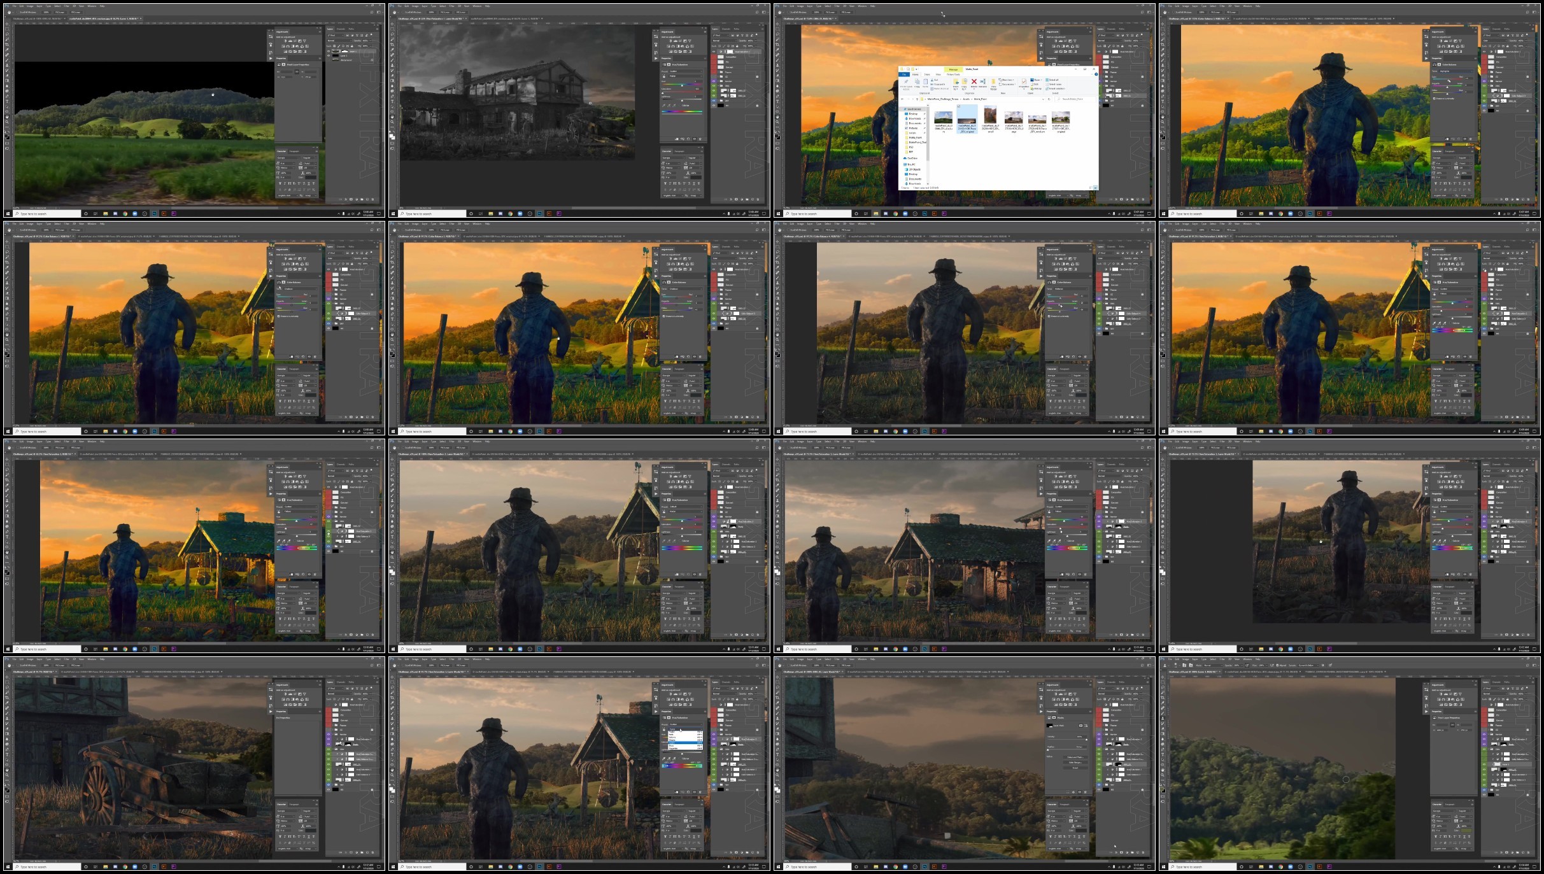Click Properties icon in File Explorer ribbon
Image resolution: width=1544 pixels, height=874 pixels.
[x=1024, y=81]
